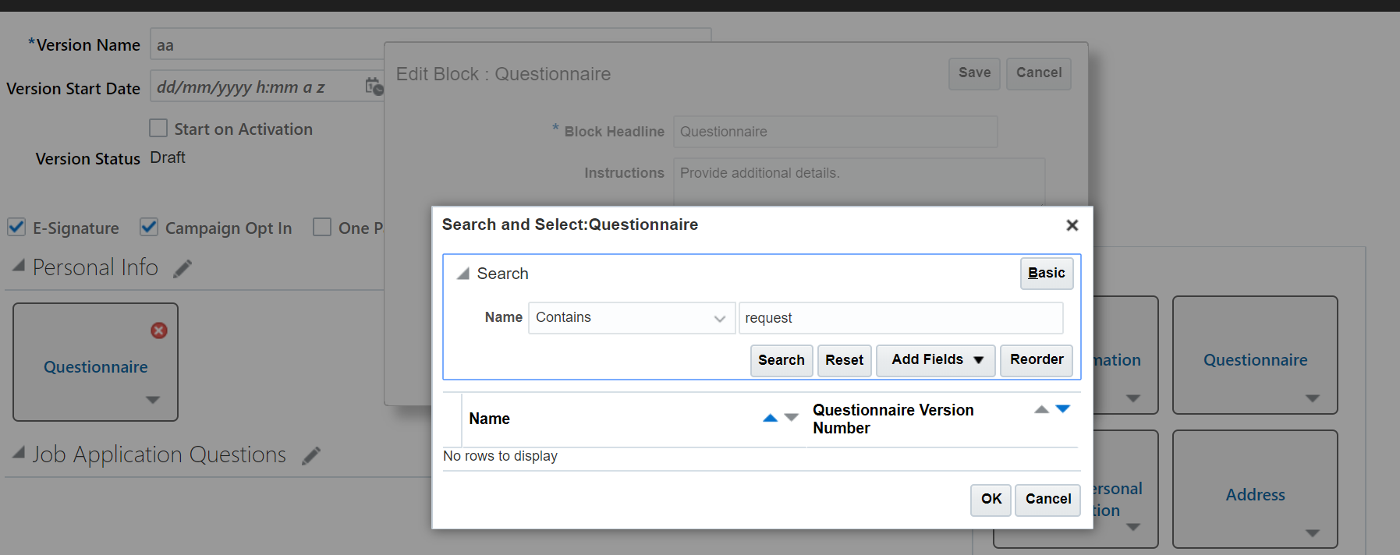Cancel the Search and Select dialog

1047,500
